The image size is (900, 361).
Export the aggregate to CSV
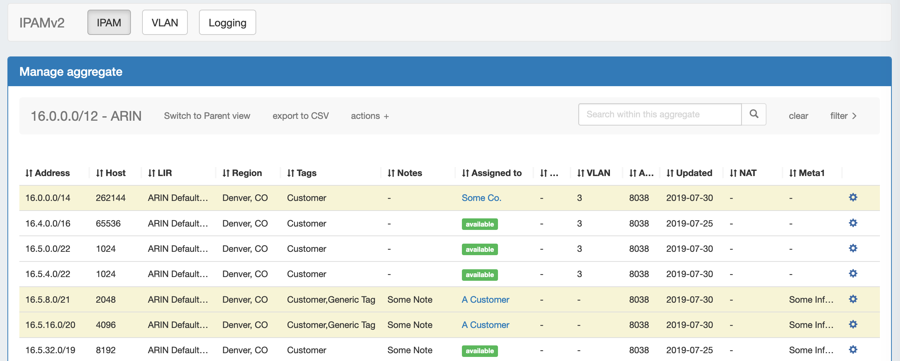300,116
